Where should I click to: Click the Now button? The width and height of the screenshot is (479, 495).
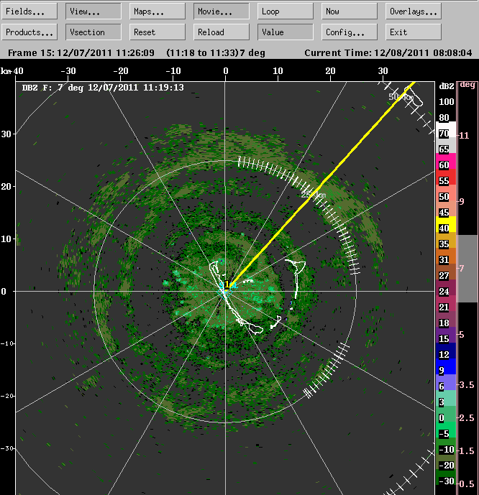coord(350,11)
